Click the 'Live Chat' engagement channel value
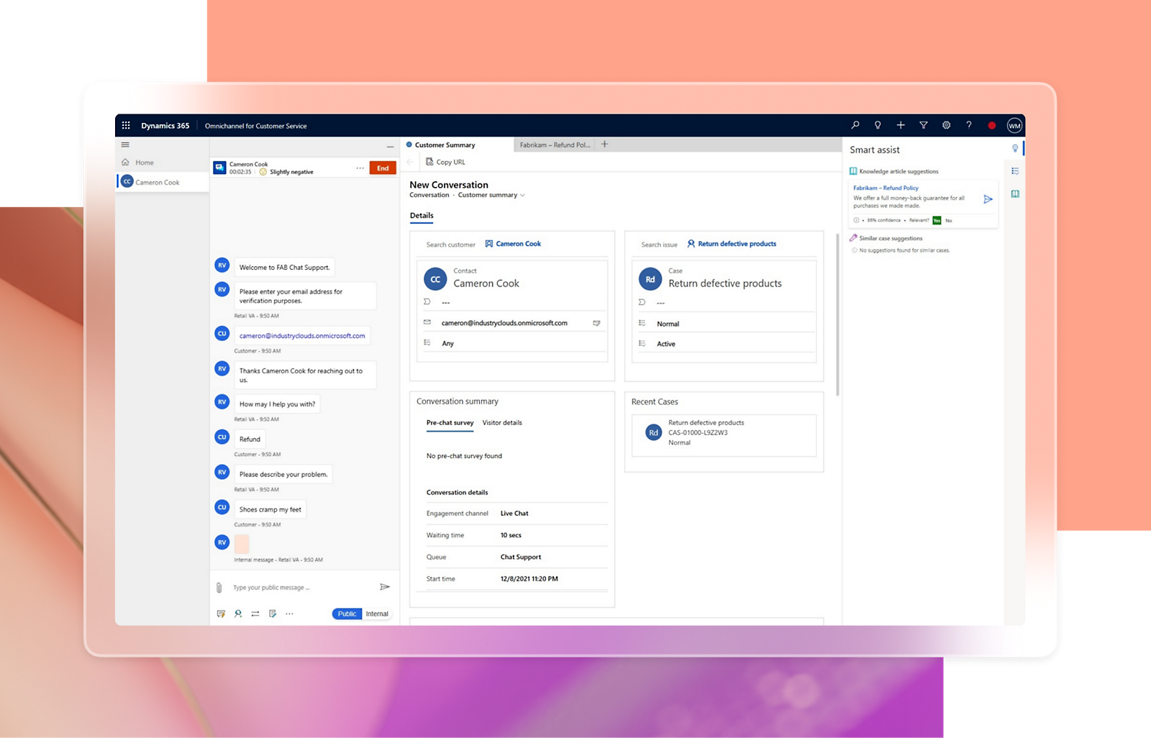Viewport: 1151px width, 738px height. tap(514, 514)
